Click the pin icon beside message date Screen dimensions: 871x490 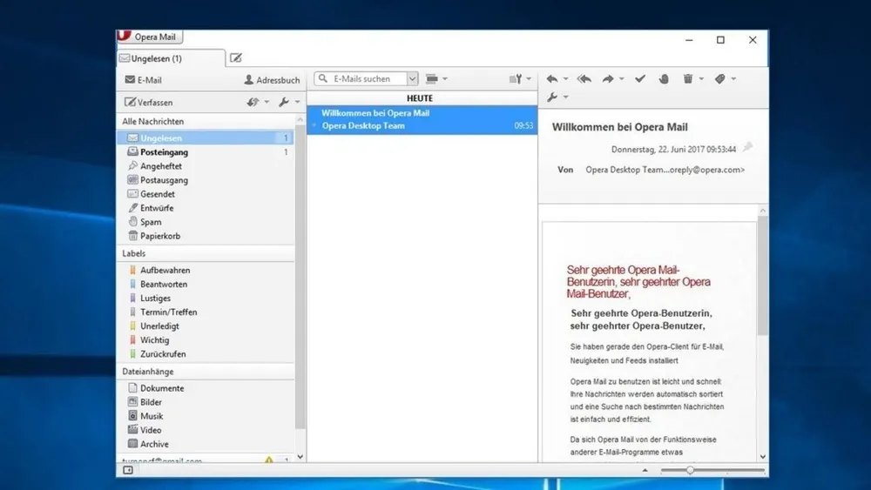[747, 147]
